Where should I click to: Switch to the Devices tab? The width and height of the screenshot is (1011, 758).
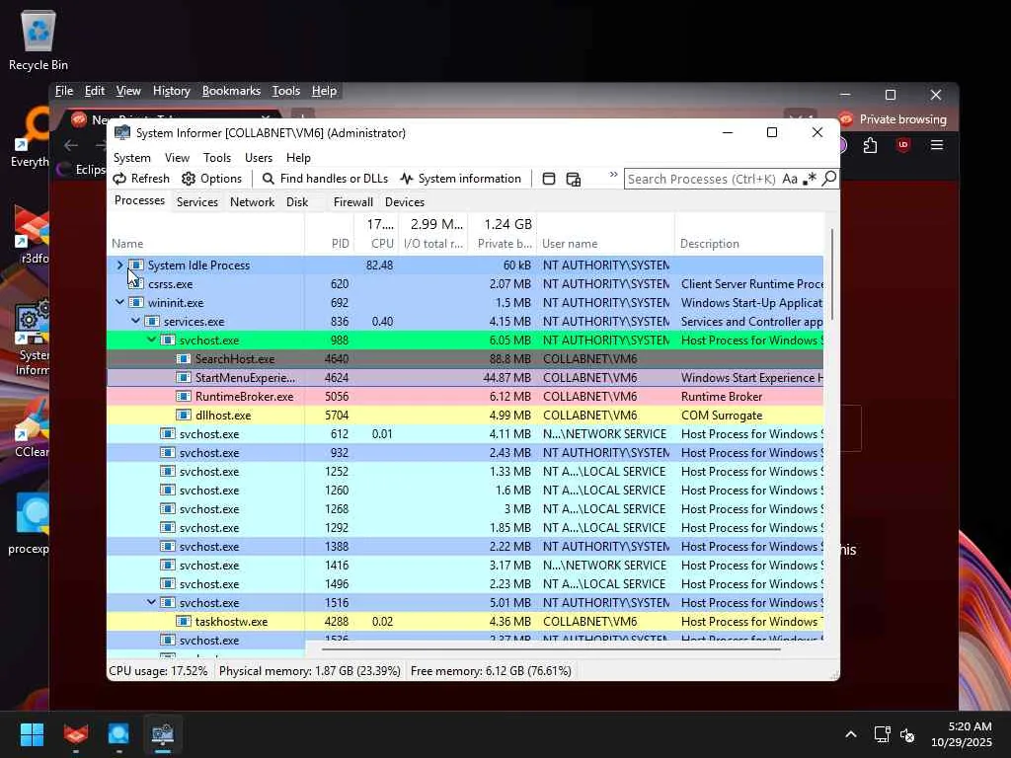coord(405,201)
